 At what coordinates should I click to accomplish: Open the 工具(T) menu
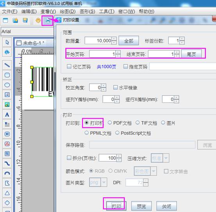(x=107, y=11)
